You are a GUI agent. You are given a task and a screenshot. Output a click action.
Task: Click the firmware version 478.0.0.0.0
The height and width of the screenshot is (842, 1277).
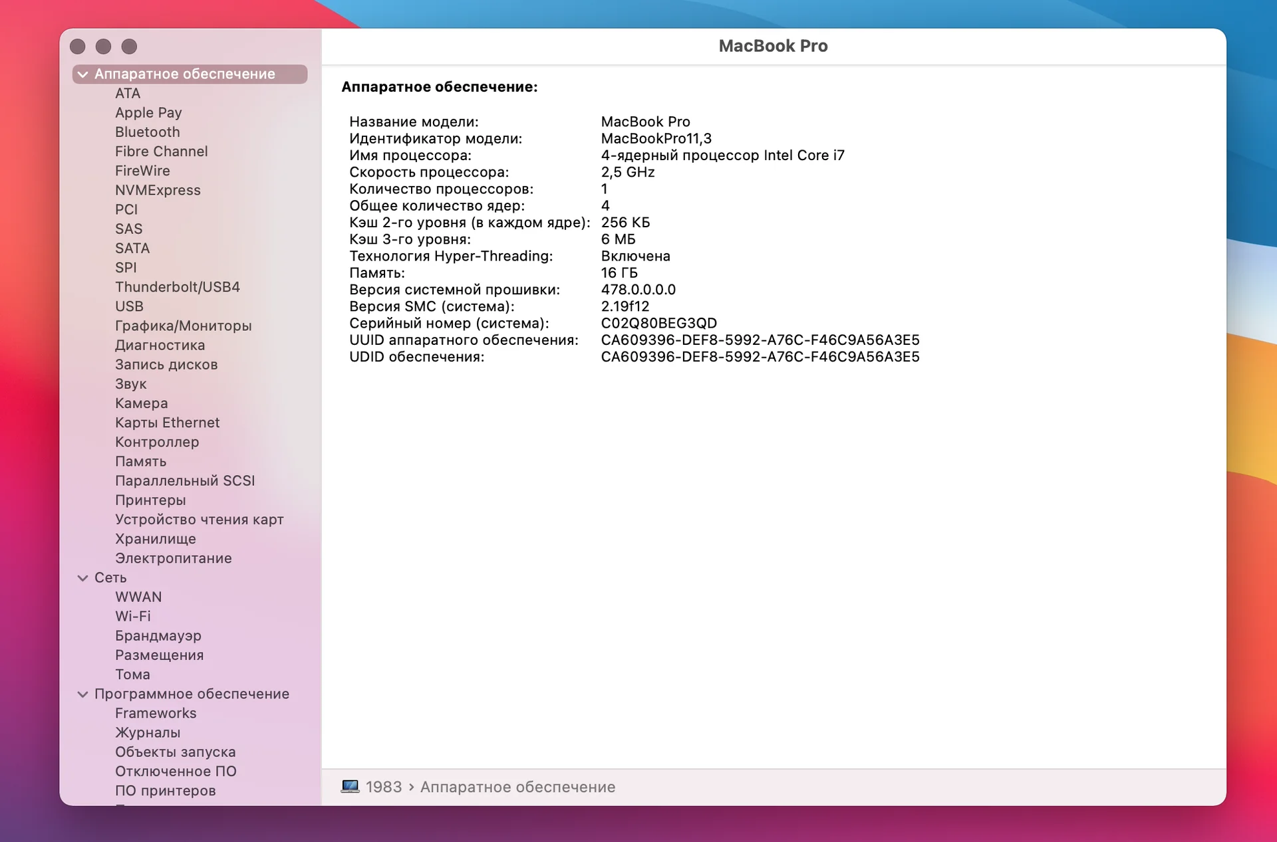[638, 290]
